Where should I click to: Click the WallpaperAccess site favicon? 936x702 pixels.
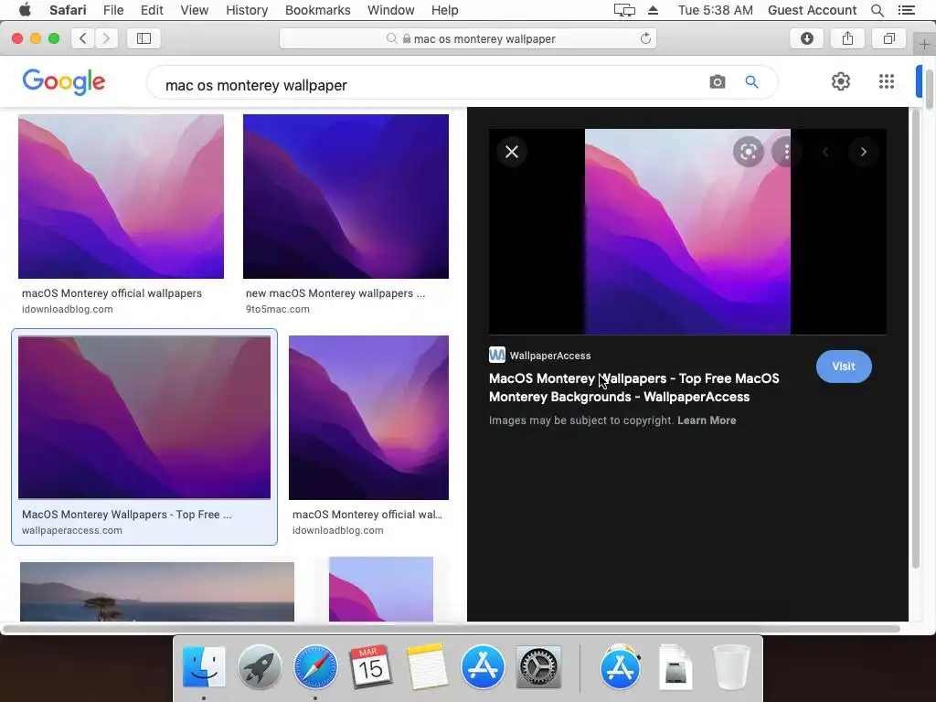(x=496, y=356)
